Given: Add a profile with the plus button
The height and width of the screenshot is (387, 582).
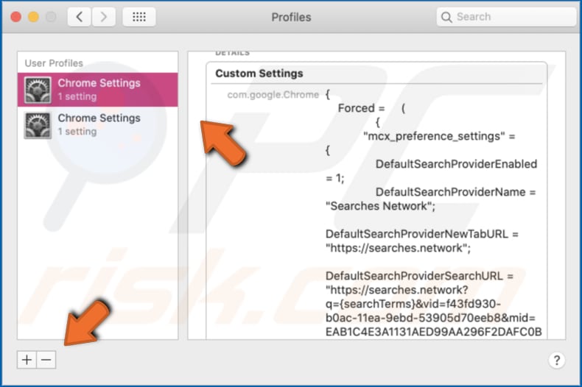Looking at the screenshot, I should (x=27, y=360).
